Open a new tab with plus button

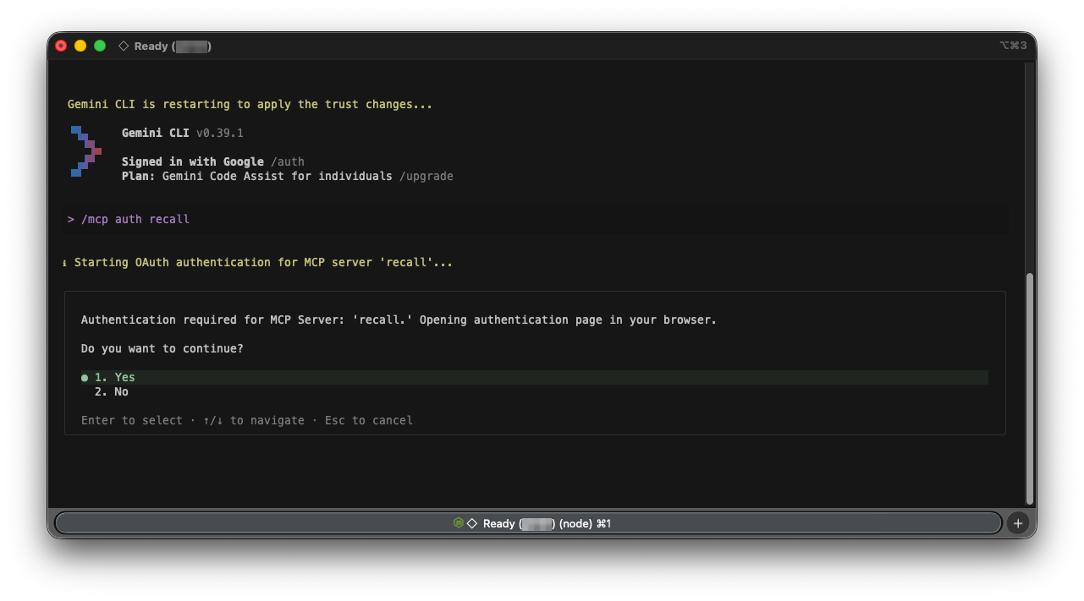tap(1018, 523)
